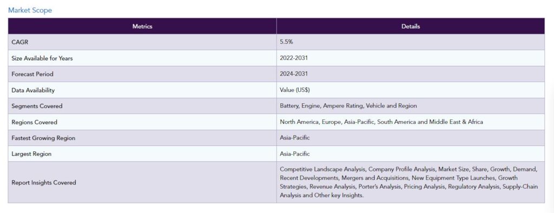Viewport: 554px width, 213px height.
Task: Select the Forecast Period row label
Action: point(32,74)
